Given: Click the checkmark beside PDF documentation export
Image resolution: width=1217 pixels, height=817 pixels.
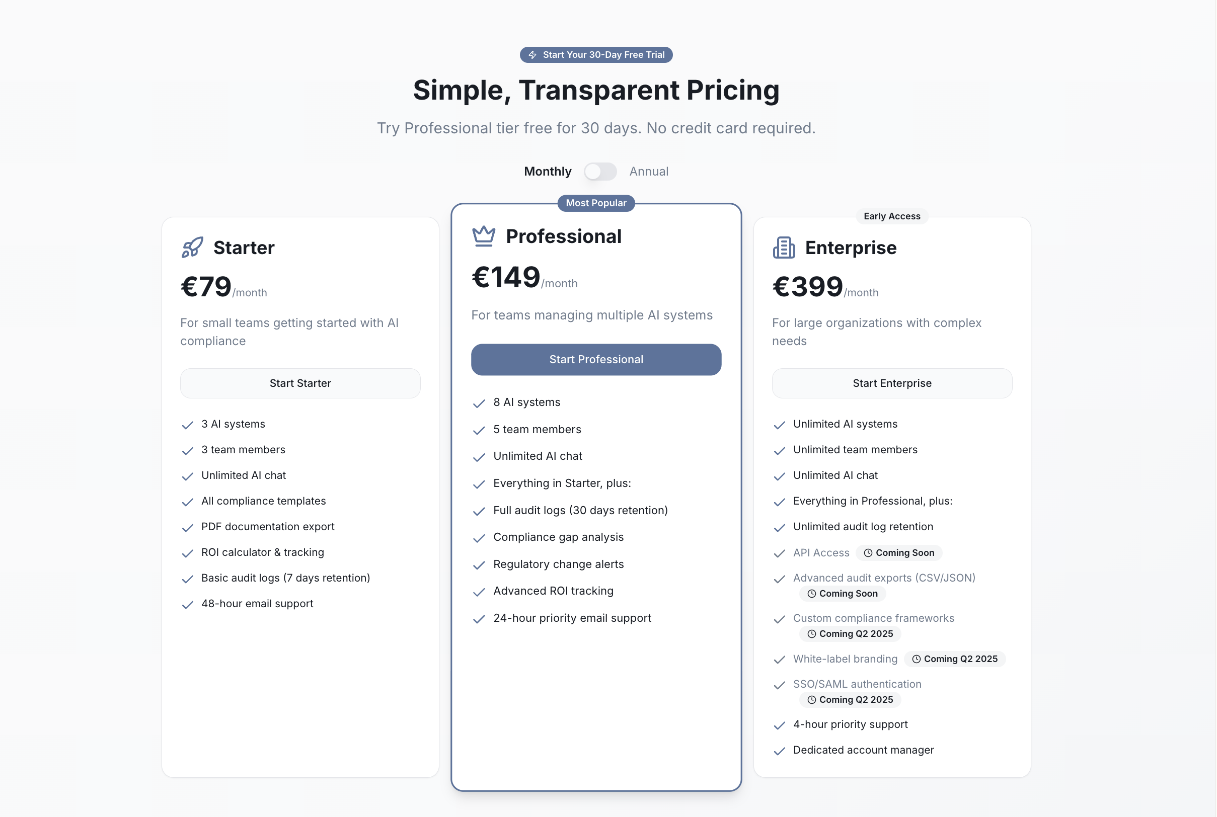Looking at the screenshot, I should (x=188, y=528).
